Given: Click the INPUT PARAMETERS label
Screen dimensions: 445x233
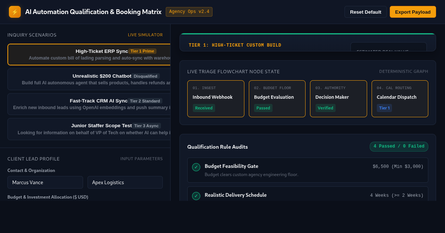Looking at the screenshot, I should (142, 159).
